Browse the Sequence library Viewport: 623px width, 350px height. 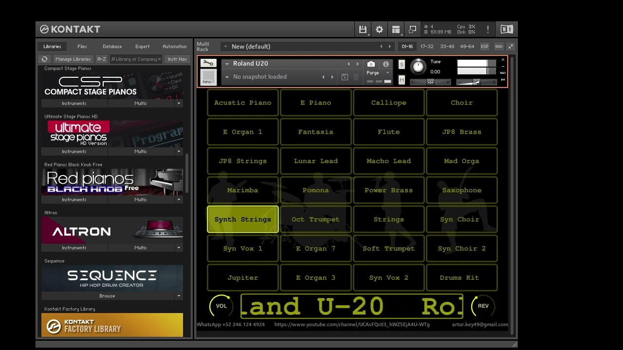coord(108,296)
